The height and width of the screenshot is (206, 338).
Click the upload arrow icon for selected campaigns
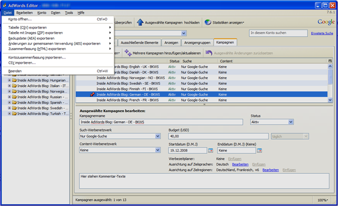pyautogui.click(x=140, y=22)
